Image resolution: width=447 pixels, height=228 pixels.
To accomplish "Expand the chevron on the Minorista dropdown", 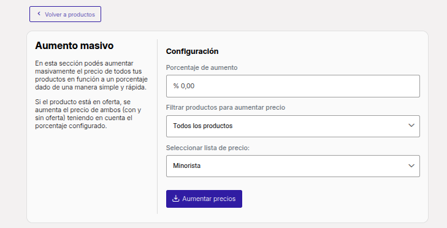I will [x=411, y=165].
